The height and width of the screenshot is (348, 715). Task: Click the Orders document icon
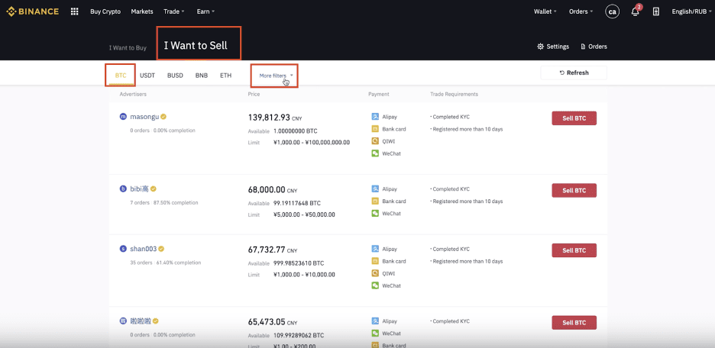tap(583, 47)
